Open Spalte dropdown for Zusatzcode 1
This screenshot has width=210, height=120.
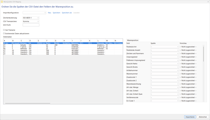(x=165, y=77)
